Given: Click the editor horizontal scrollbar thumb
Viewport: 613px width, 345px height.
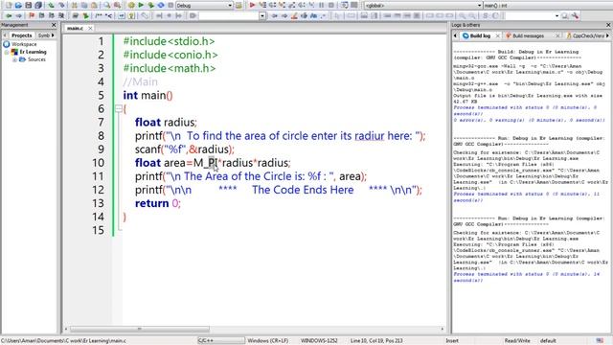Looking at the screenshot, I should click(140, 329).
